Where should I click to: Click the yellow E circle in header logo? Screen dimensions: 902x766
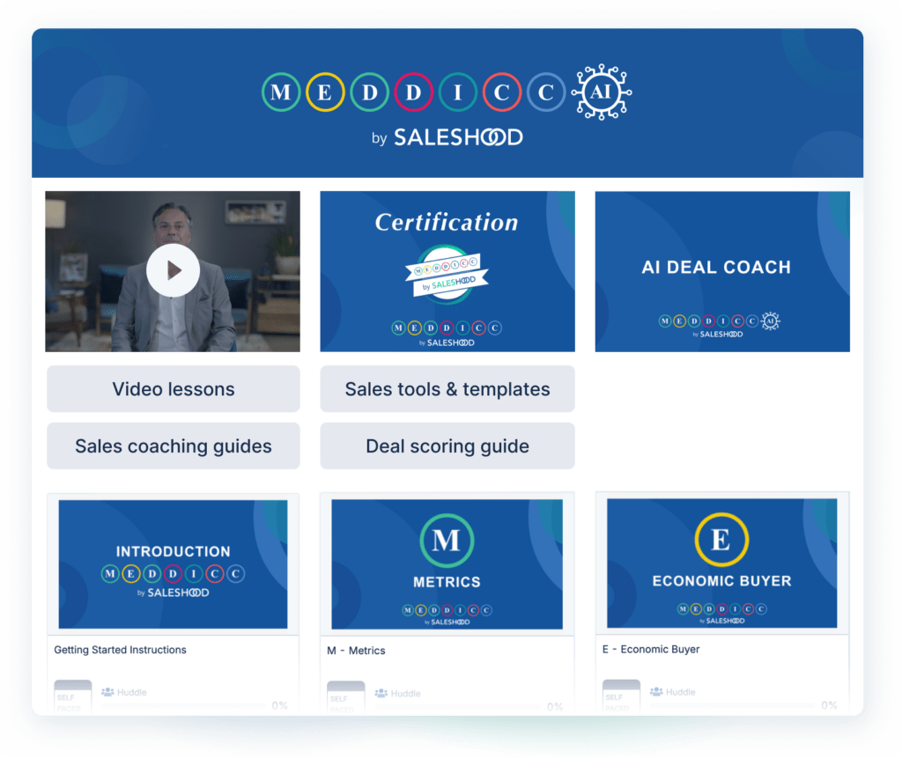pos(325,92)
